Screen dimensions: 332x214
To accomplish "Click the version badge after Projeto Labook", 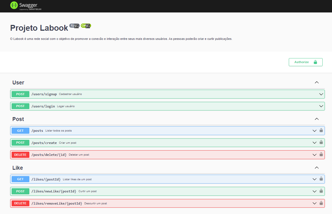I will (74, 25).
